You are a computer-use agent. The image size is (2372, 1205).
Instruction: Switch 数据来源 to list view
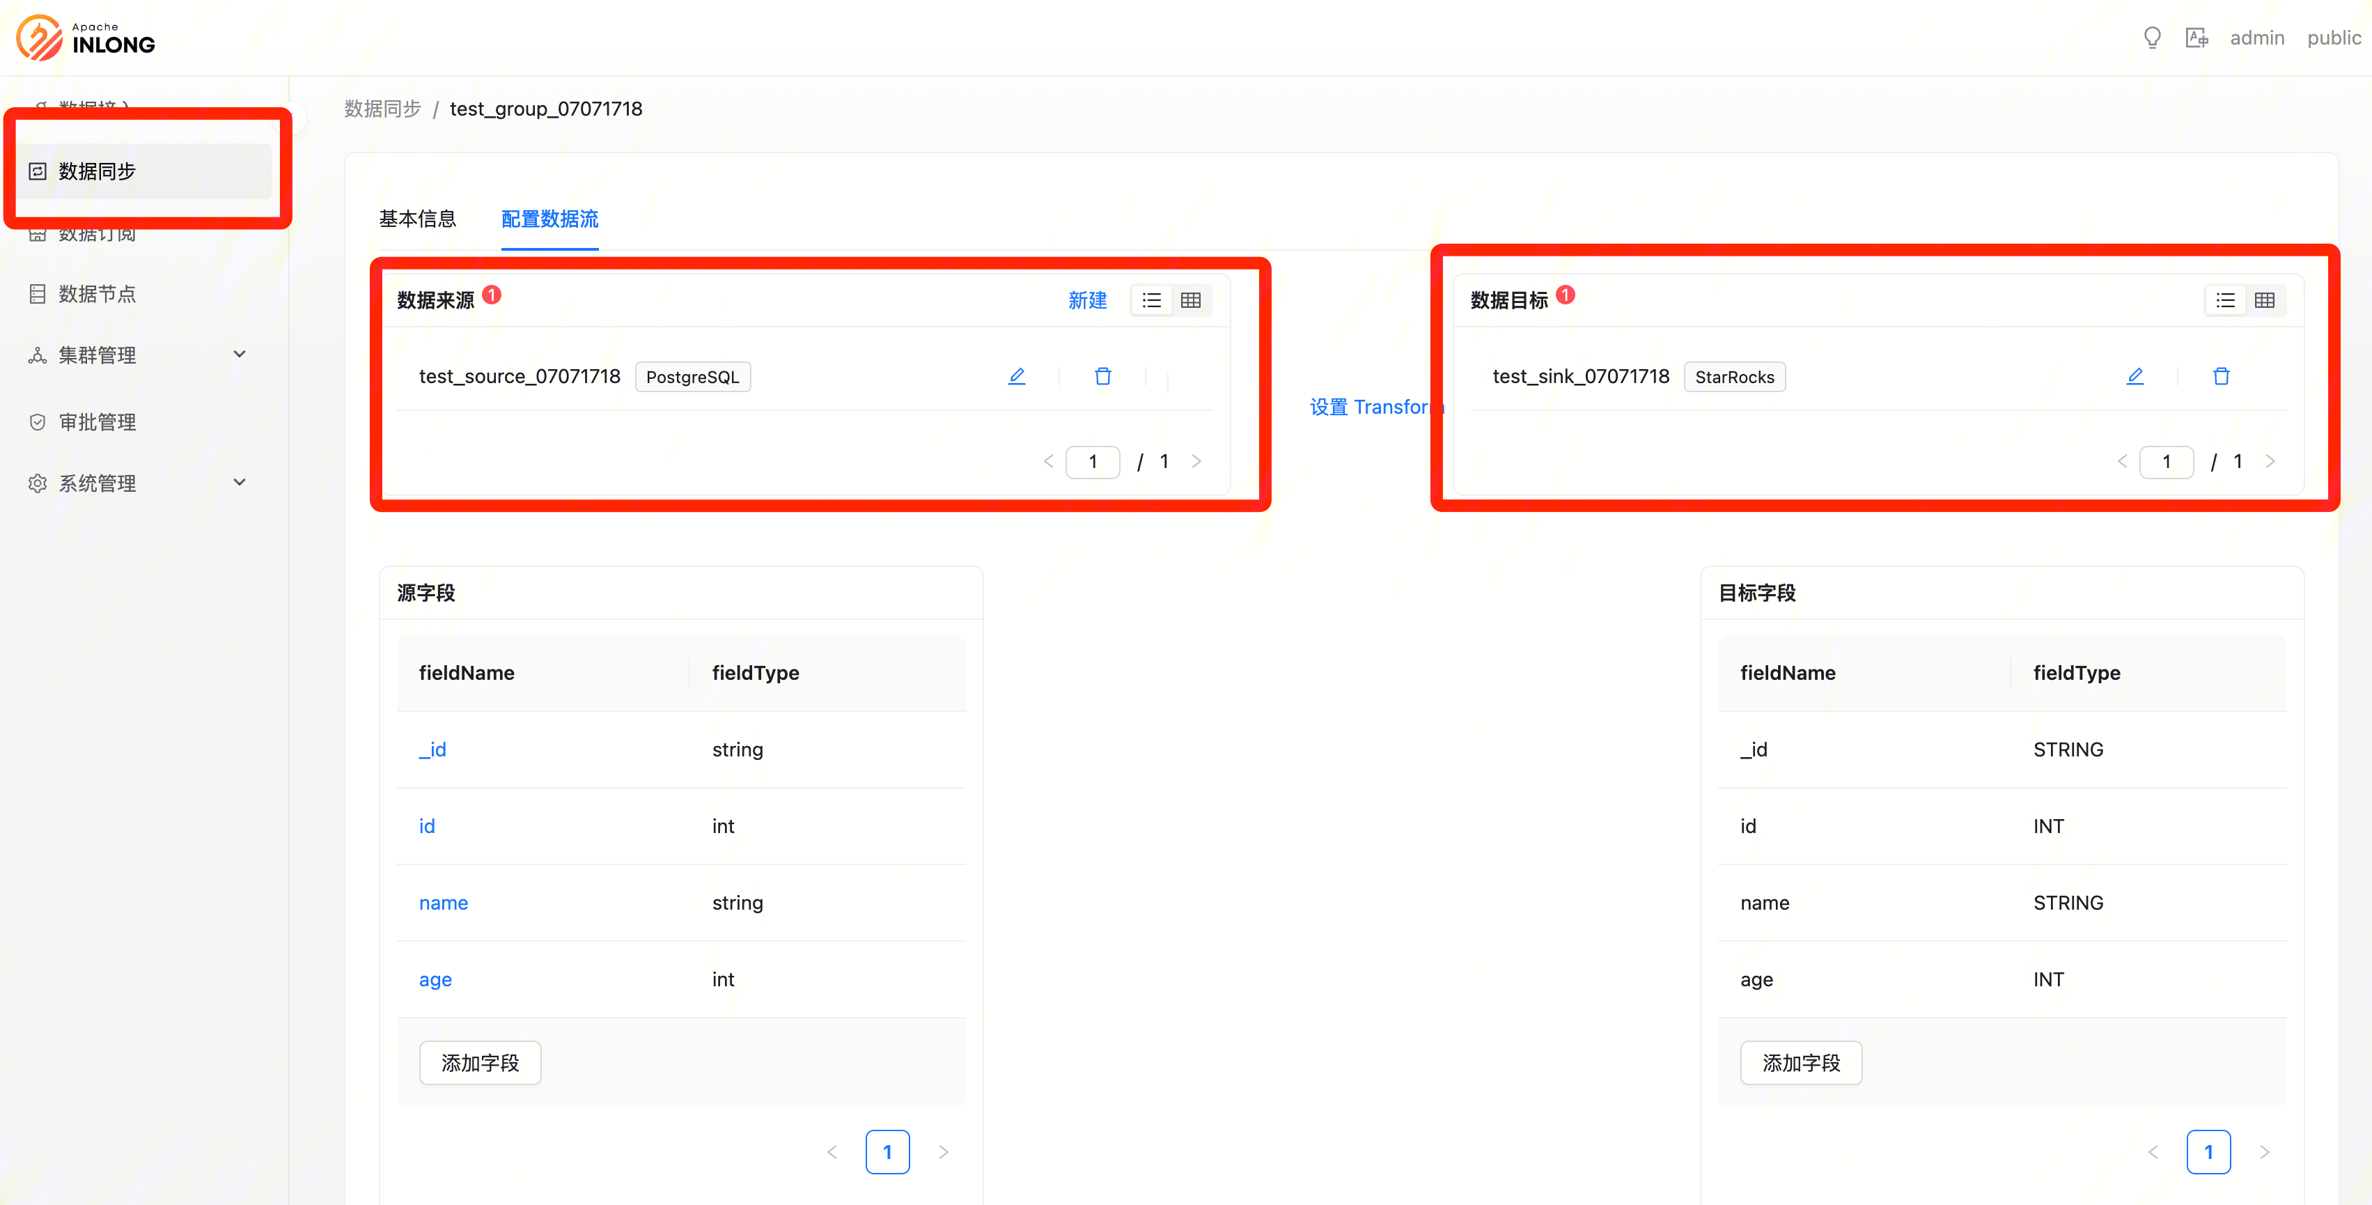1151,300
